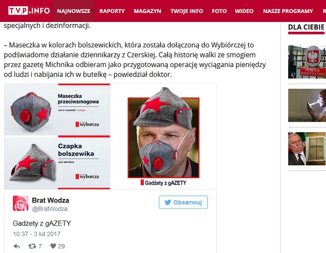Like the tweet with heart icon

tap(53, 246)
